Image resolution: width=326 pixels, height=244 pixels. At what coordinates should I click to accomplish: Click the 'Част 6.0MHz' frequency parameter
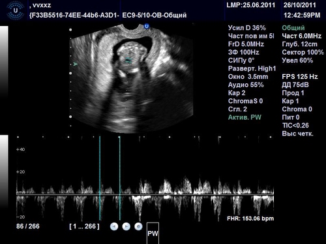[x=302, y=36]
